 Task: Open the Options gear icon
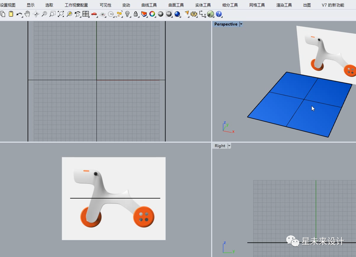(x=194, y=14)
